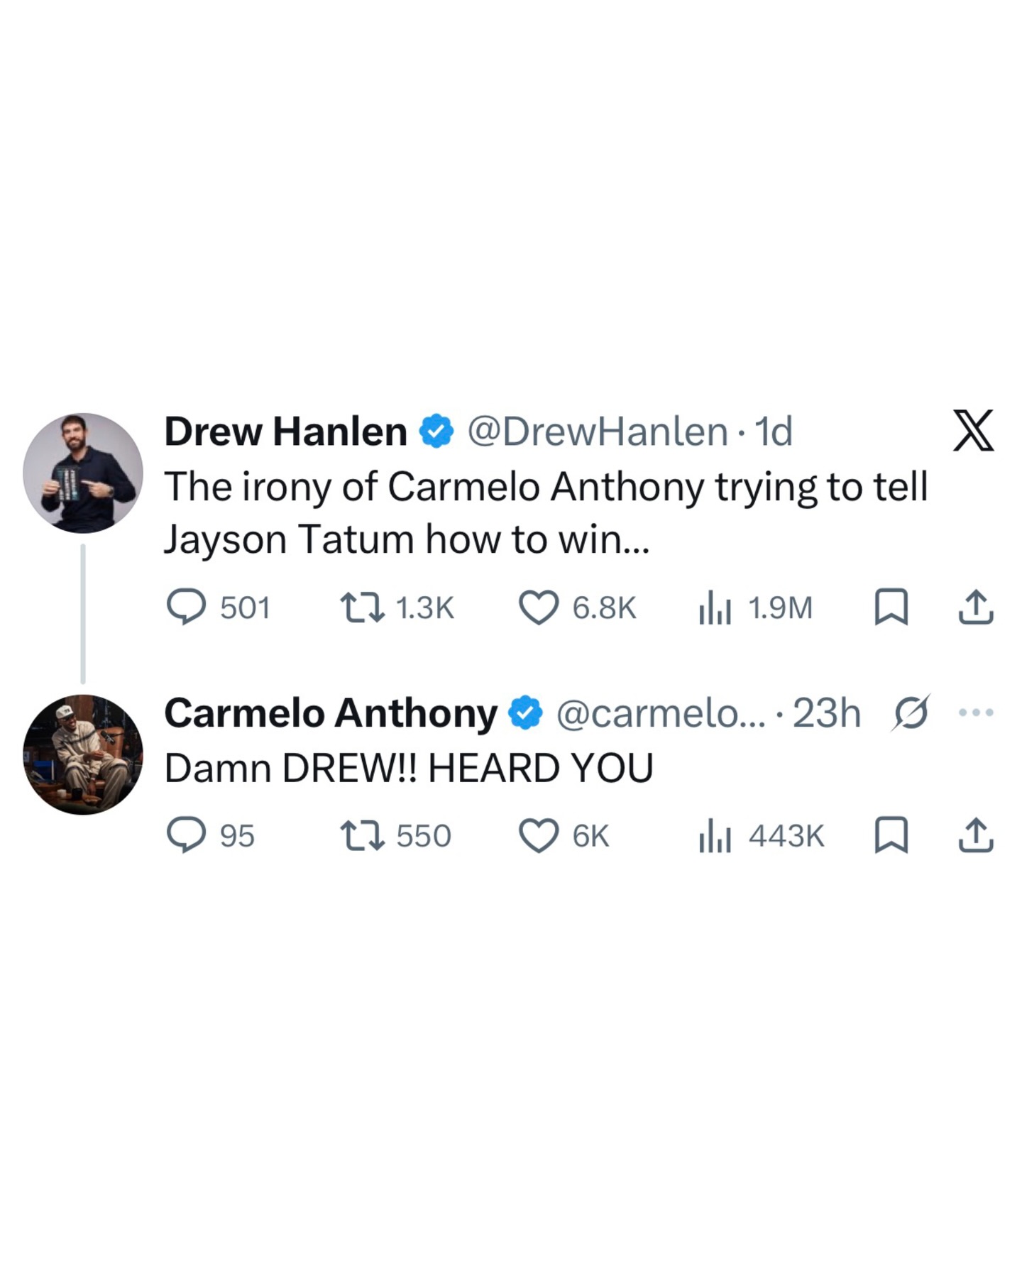
Task: Share Drew Hanlen's tweet
Action: point(976,607)
